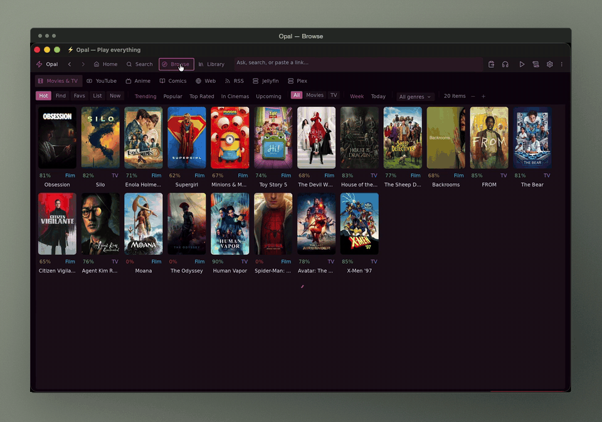
Task: Open the Toy Story 5 poster
Action: (x=273, y=138)
